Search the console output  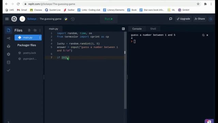tap(203, 35)
